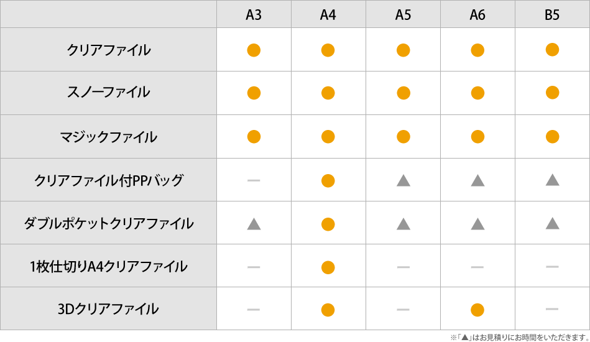Select the gray triangle for ダブルポケットクリアファイル A3

click(254, 224)
